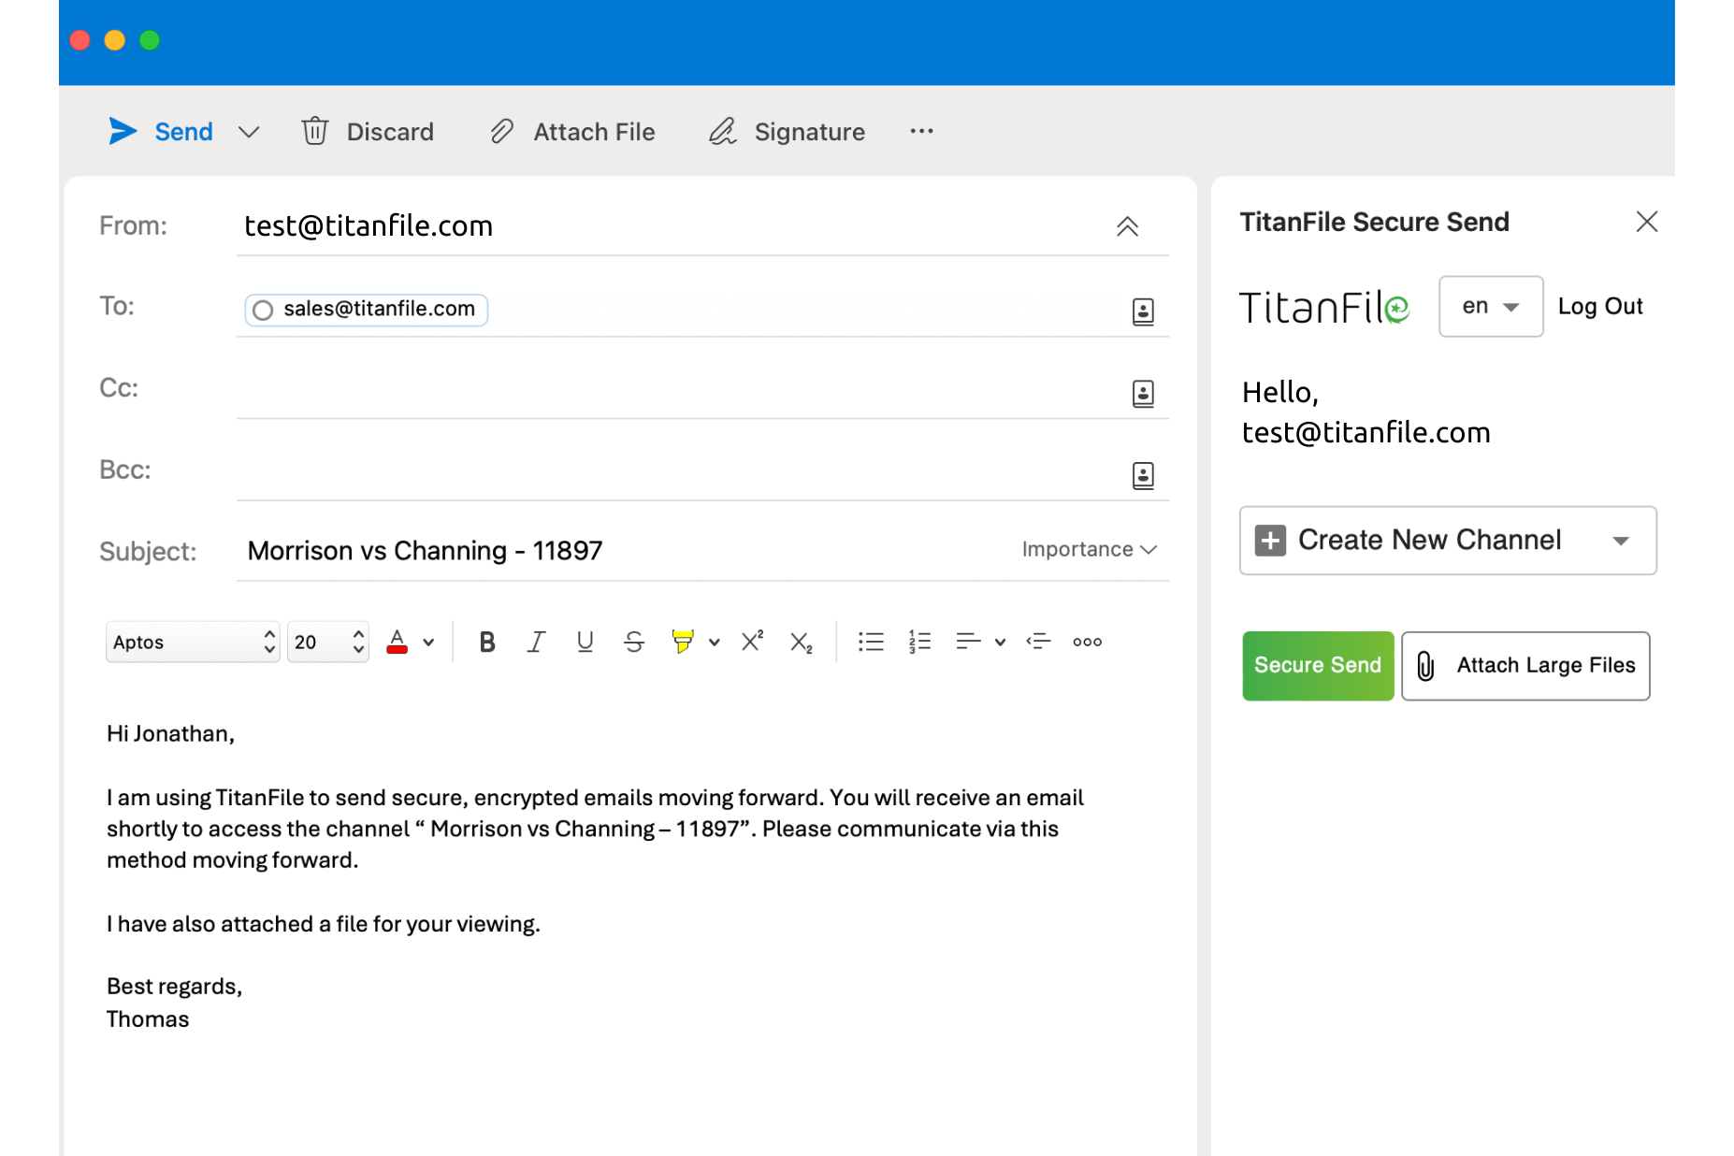This screenshot has height=1156, width=1734.
Task: Toggle subscript formatting
Action: pyautogui.click(x=802, y=643)
